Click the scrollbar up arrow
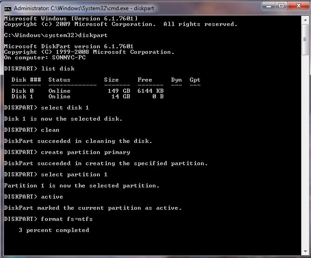Viewport: 311px width, 258px height. 305,20
